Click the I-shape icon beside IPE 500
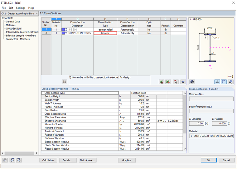Viewport: 237px width, 169px height. tap(66, 30)
